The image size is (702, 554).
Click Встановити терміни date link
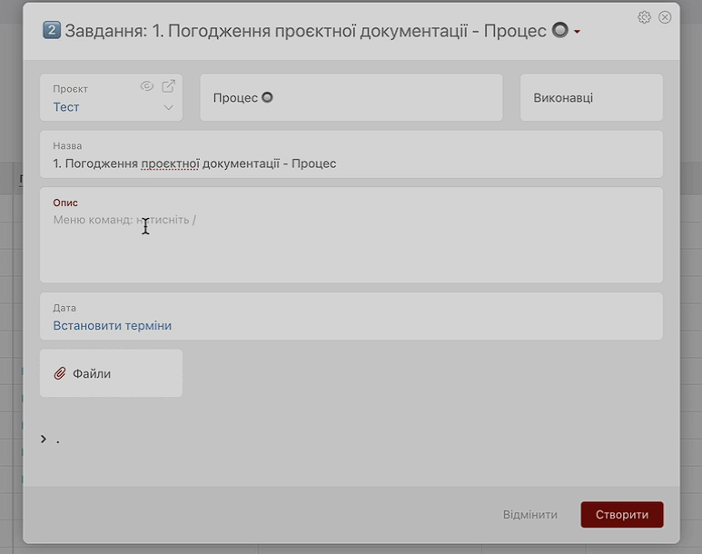pyautogui.click(x=113, y=325)
